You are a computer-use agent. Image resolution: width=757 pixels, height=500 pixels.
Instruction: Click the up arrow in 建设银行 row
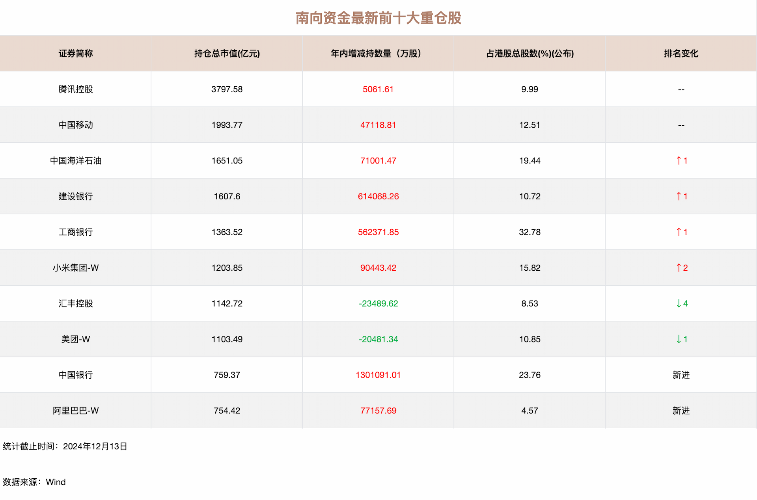(x=679, y=196)
